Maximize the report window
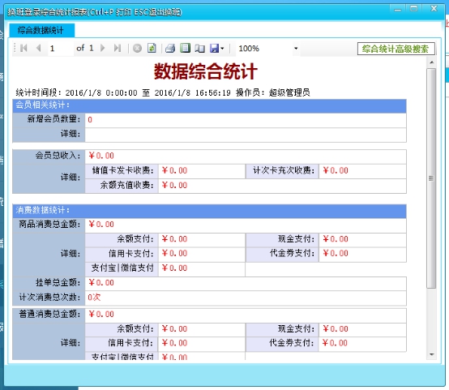Image resolution: width=449 pixels, height=390 pixels. (x=414, y=9)
